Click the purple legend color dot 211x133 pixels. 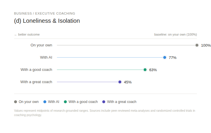(x=104, y=102)
